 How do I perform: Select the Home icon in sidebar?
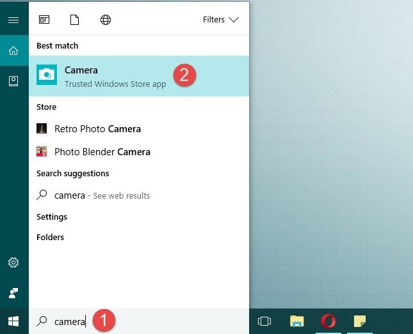[x=13, y=50]
